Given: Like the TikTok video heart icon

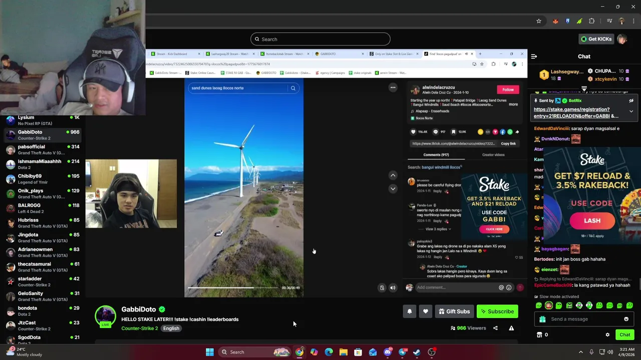Looking at the screenshot, I should click(x=413, y=132).
